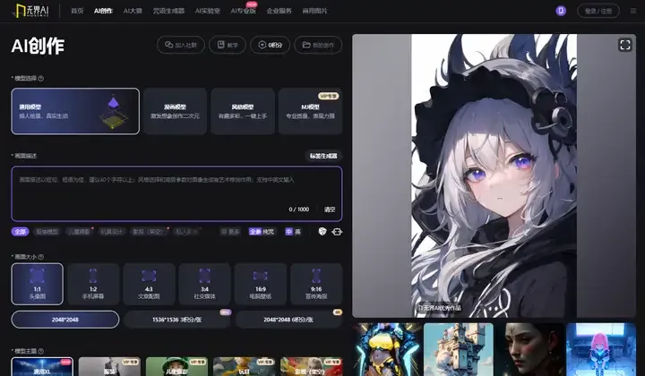
Task: Open the 教学 tutorial button
Action: tap(228, 45)
